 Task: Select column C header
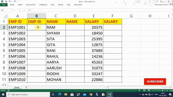click(x=56, y=16)
